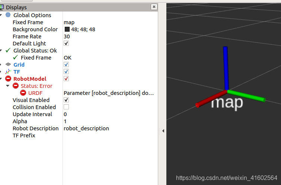Image resolution: width=281 pixels, height=185 pixels.
Task: Edit the Robot Description value field
Action: [x=86, y=128]
